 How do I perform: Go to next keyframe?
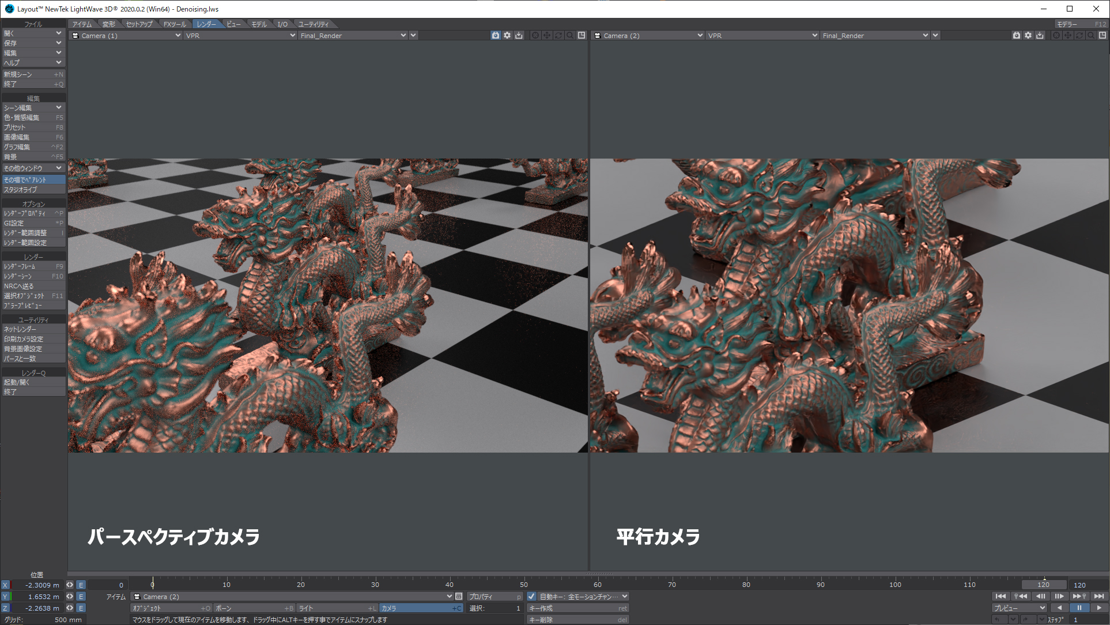tap(1079, 596)
